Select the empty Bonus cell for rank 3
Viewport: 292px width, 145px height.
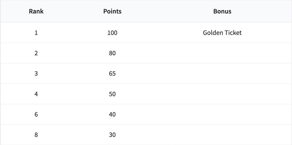pos(222,74)
